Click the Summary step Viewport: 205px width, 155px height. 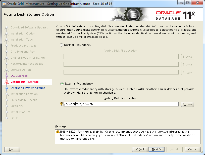click(17, 106)
